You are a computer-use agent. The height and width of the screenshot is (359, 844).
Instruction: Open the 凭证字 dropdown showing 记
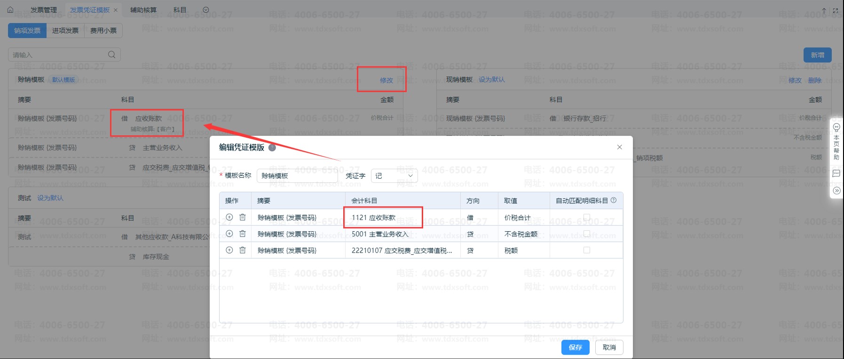click(x=394, y=176)
